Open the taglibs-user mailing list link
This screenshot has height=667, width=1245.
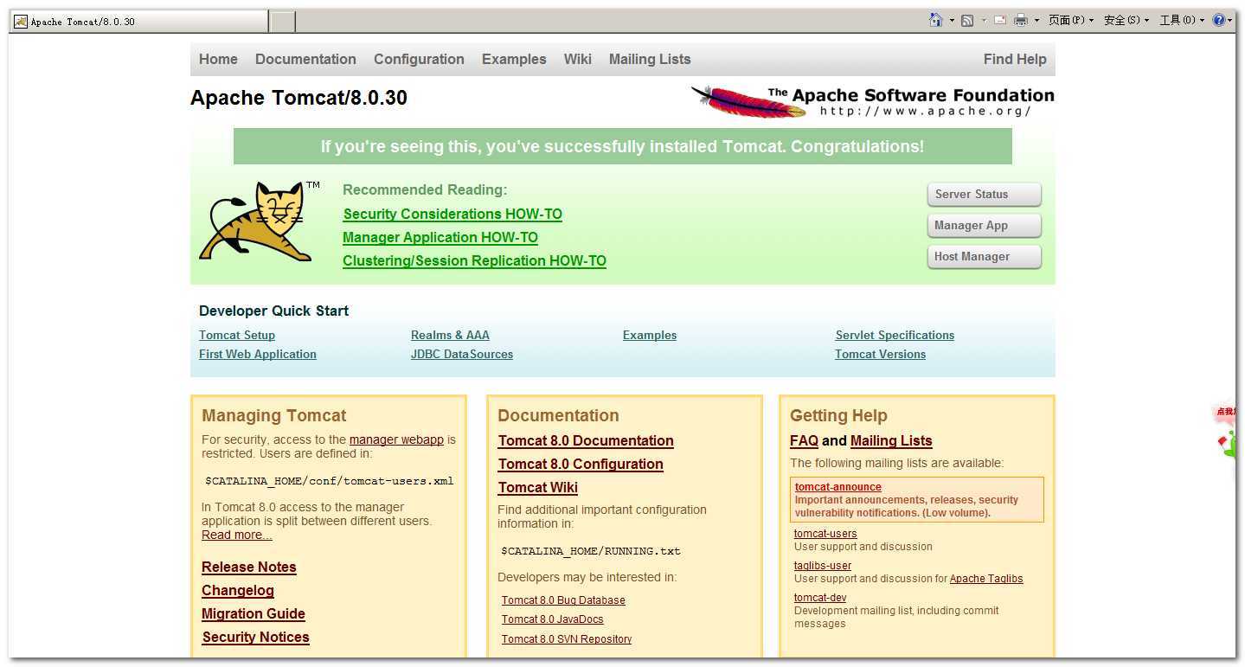click(x=823, y=566)
